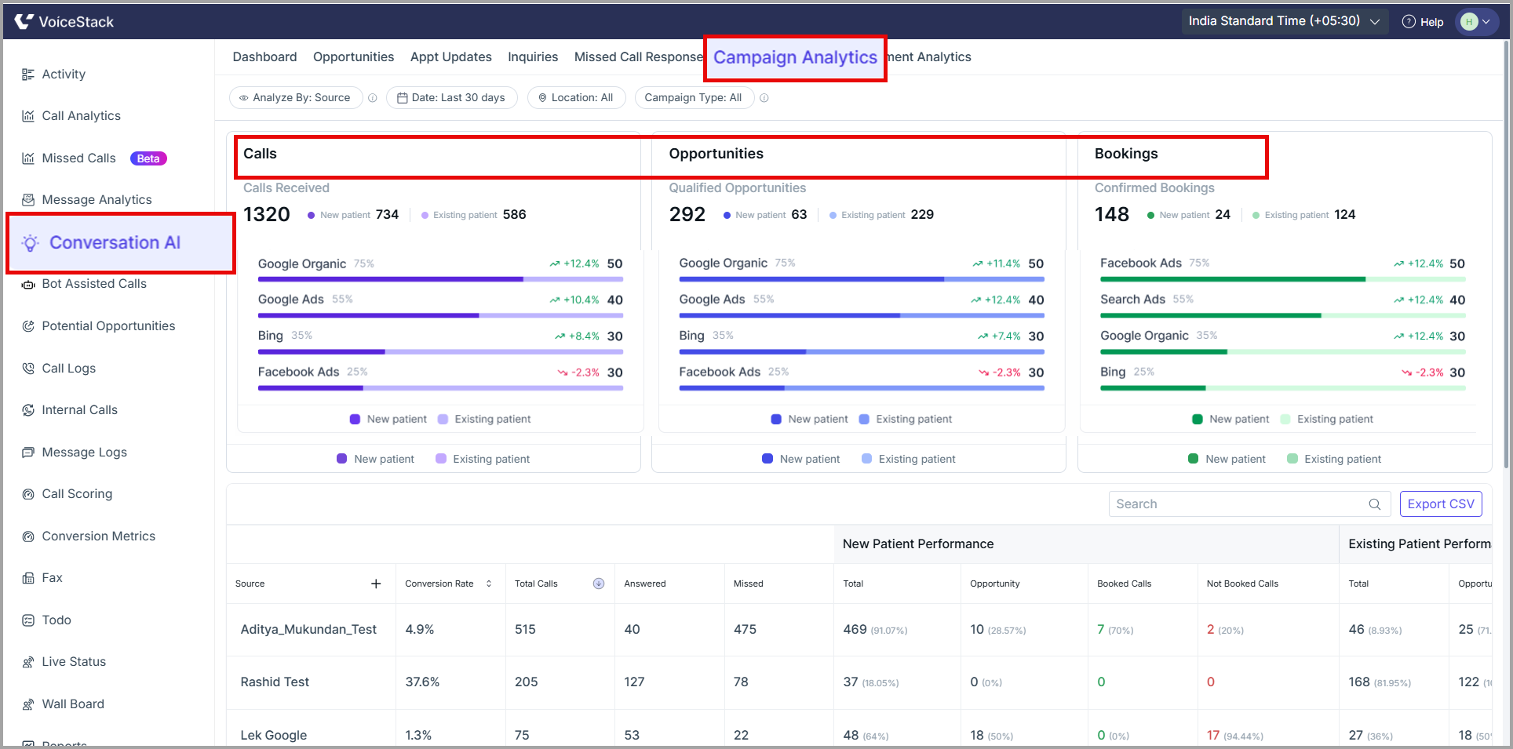The width and height of the screenshot is (1513, 749).
Task: Open the India Standard Time timezone dropdown
Action: (1284, 21)
